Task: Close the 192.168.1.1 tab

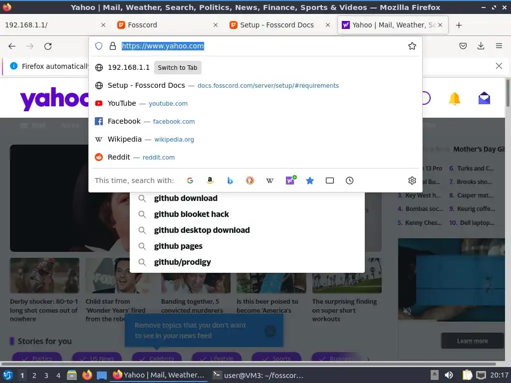Action: click(x=103, y=25)
